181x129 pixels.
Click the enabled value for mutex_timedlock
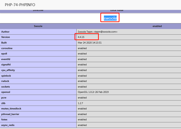coord(82,108)
